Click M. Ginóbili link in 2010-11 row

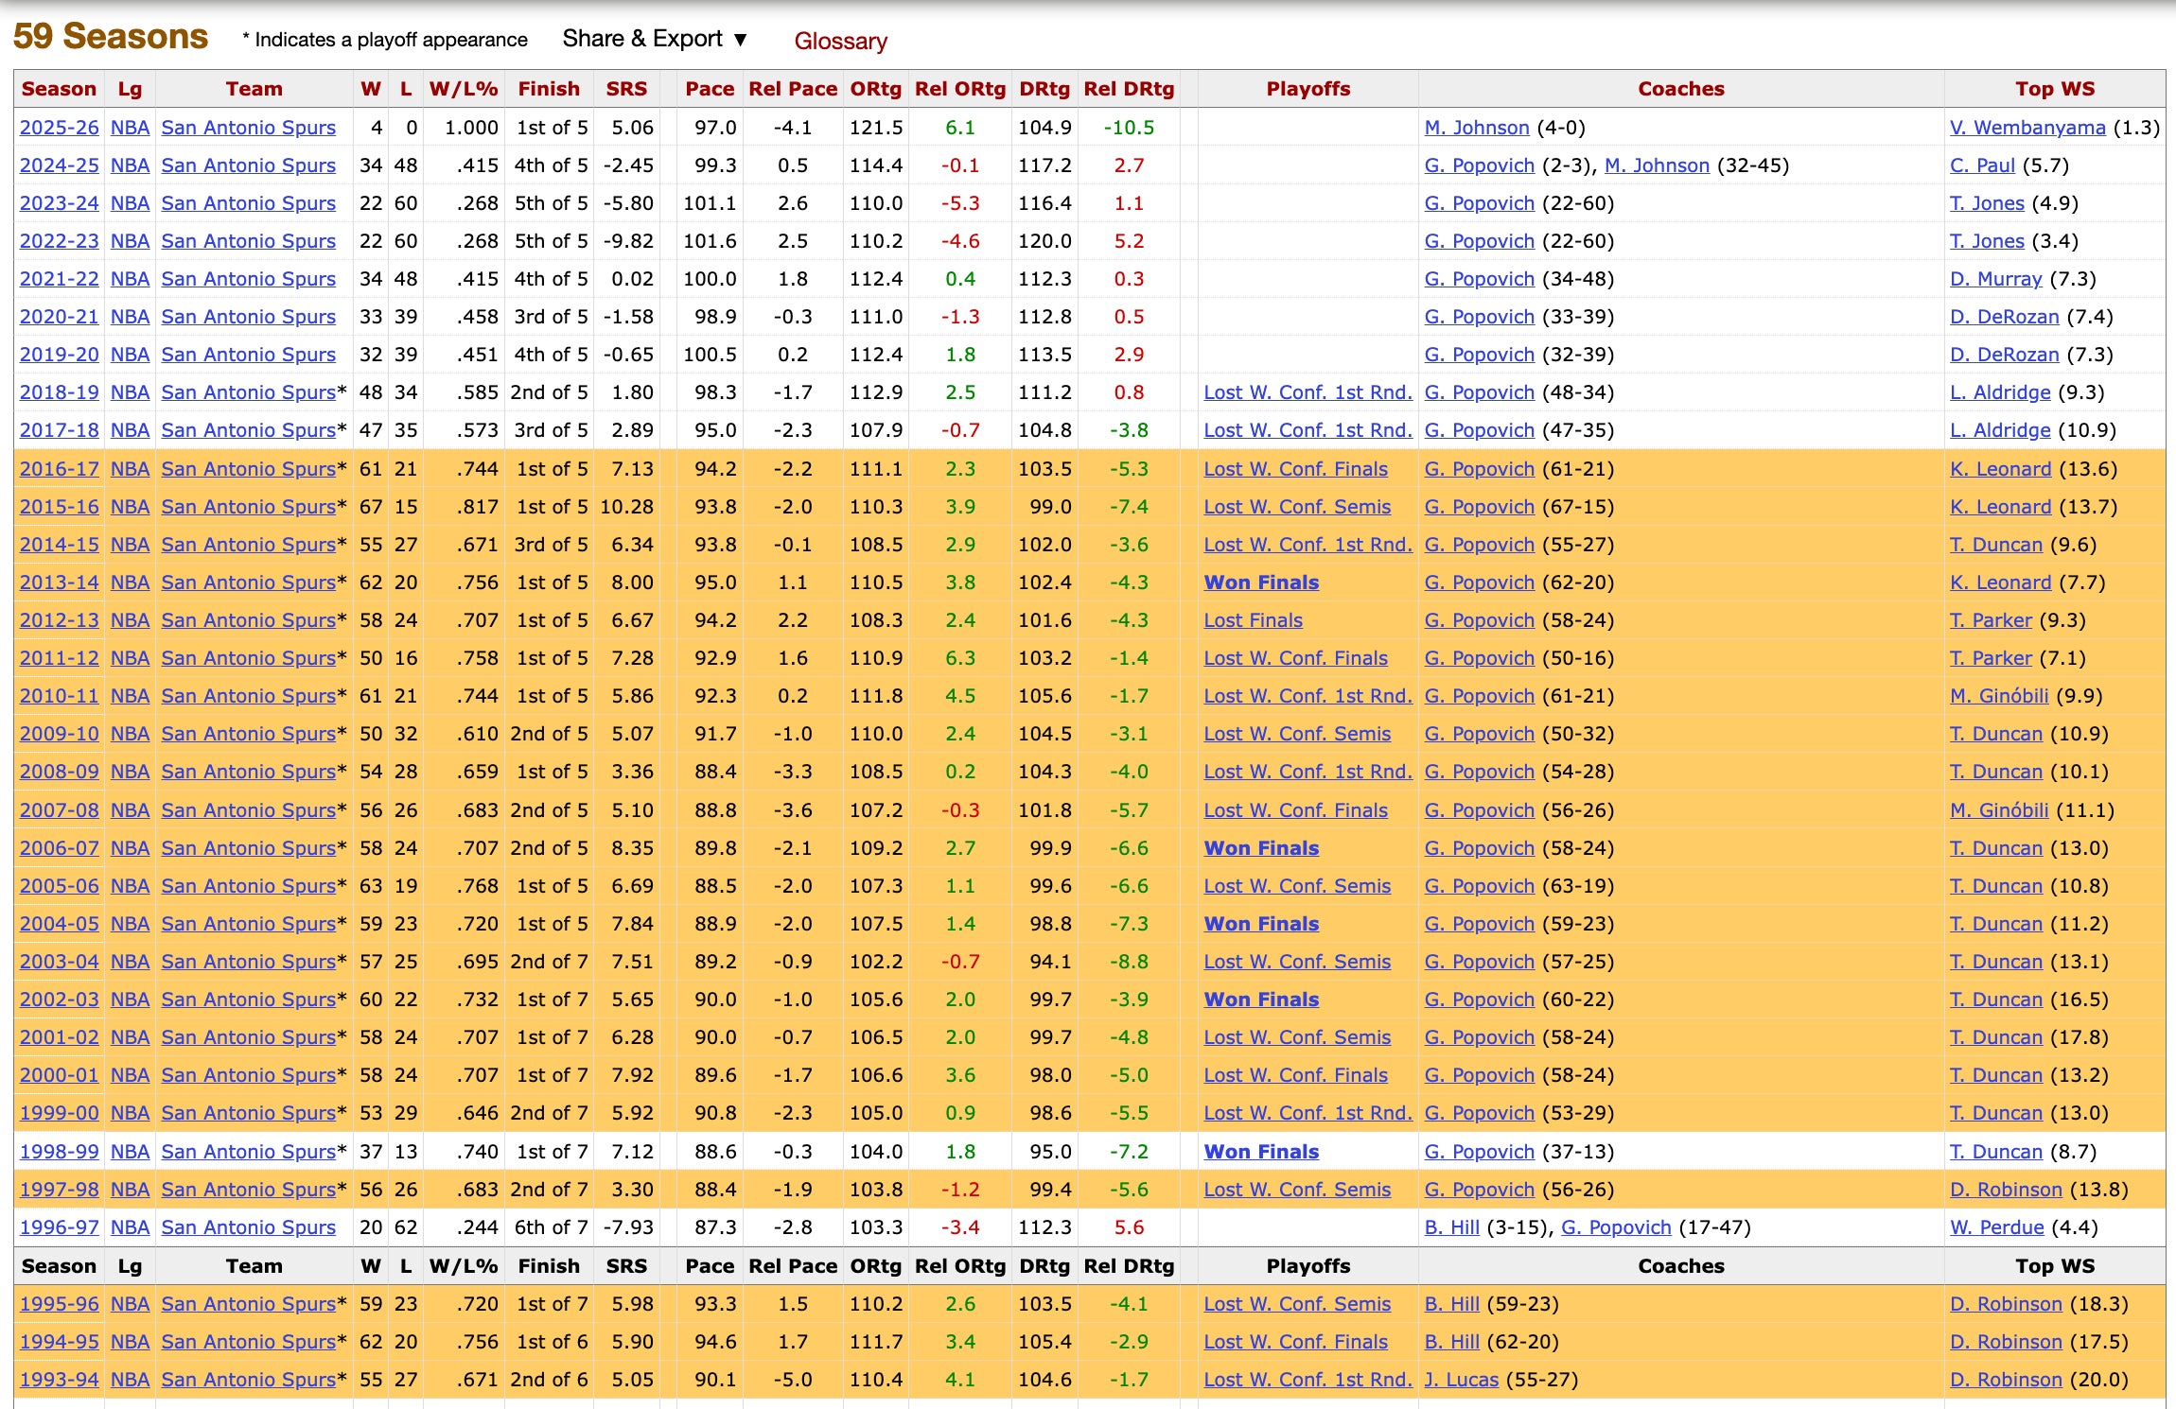point(1998,696)
